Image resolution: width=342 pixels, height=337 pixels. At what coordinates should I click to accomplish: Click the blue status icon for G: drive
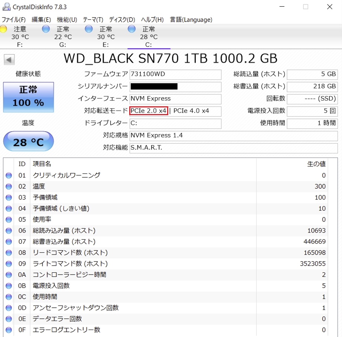tap(46, 29)
